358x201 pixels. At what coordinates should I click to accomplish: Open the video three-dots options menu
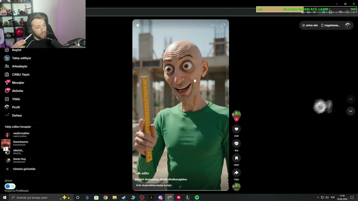213,25
